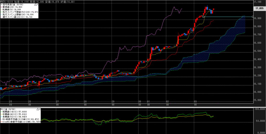Select the 基準線(26) legend entry
The image size is (266, 134).
coord(13,7)
